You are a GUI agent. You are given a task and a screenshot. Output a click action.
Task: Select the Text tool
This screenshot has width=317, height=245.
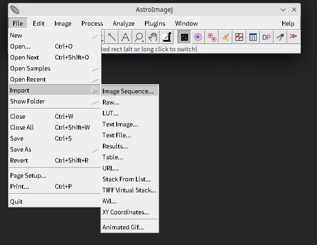tap(125, 37)
